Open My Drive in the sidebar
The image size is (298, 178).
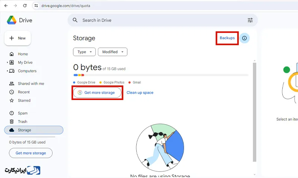25,62
